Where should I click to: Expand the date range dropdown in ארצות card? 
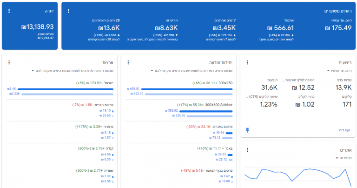point(73,71)
